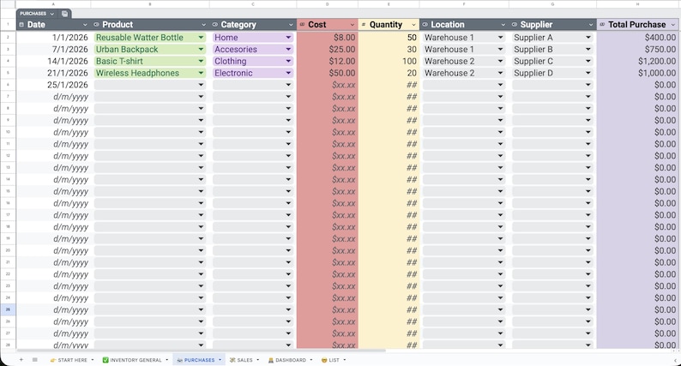The width and height of the screenshot is (681, 366).
Task: Open the Category column header dropdown
Action: click(x=291, y=25)
